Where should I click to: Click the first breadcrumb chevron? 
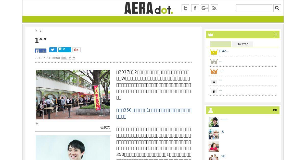point(36,31)
